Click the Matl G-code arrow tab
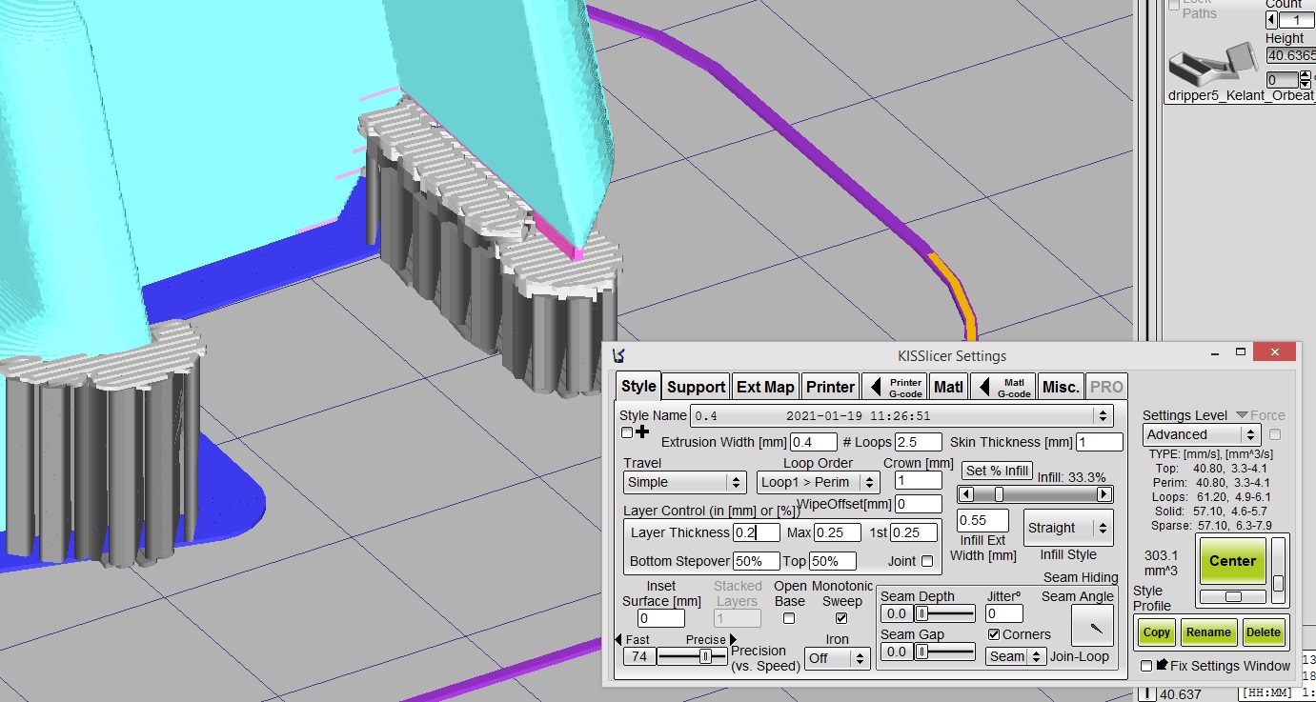The image size is (1316, 702). (1002, 387)
